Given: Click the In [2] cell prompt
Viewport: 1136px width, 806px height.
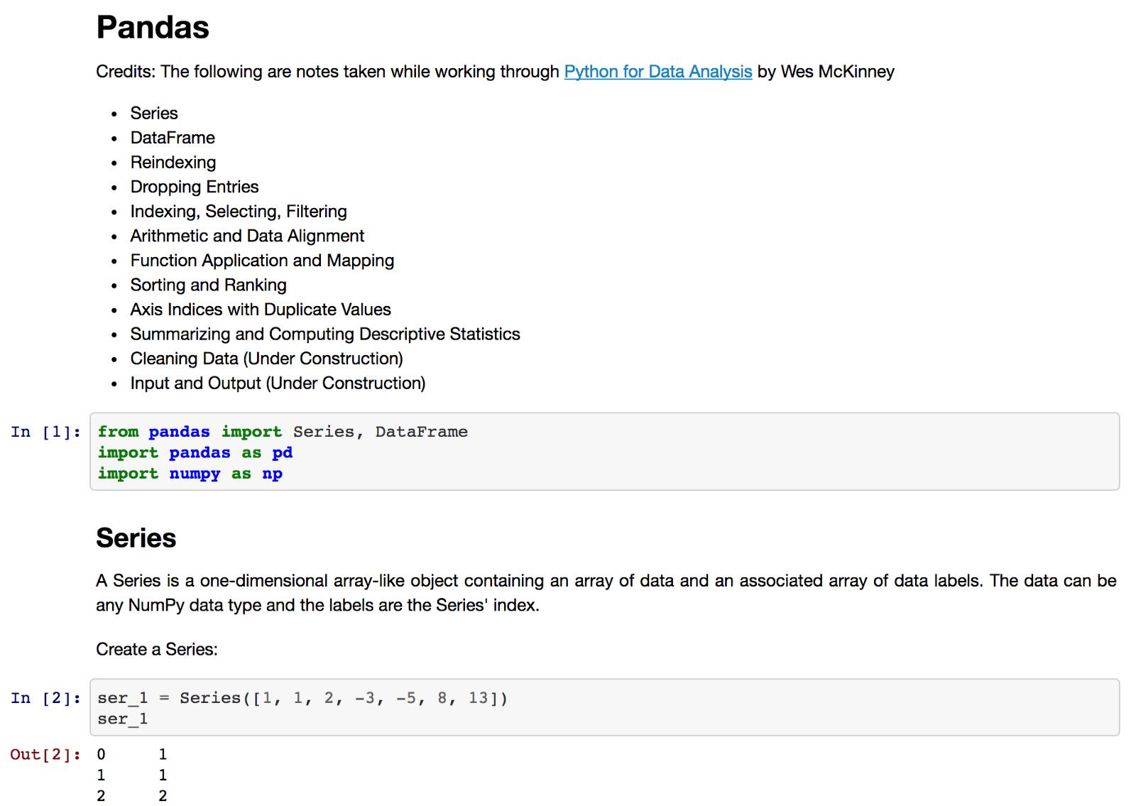Looking at the screenshot, I should pos(45,698).
